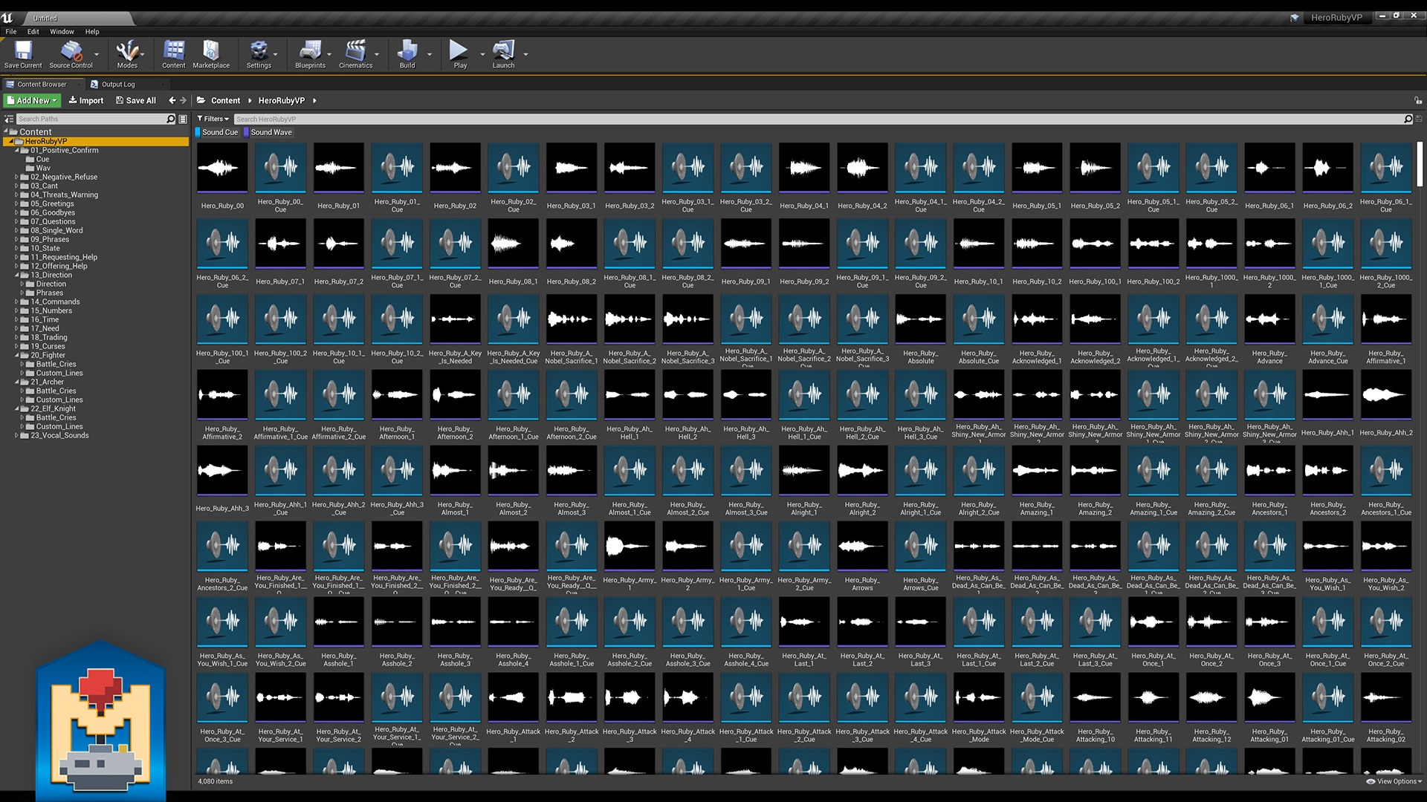1427x802 pixels.
Task: Click the Content breadcrumb
Action: 225,100
